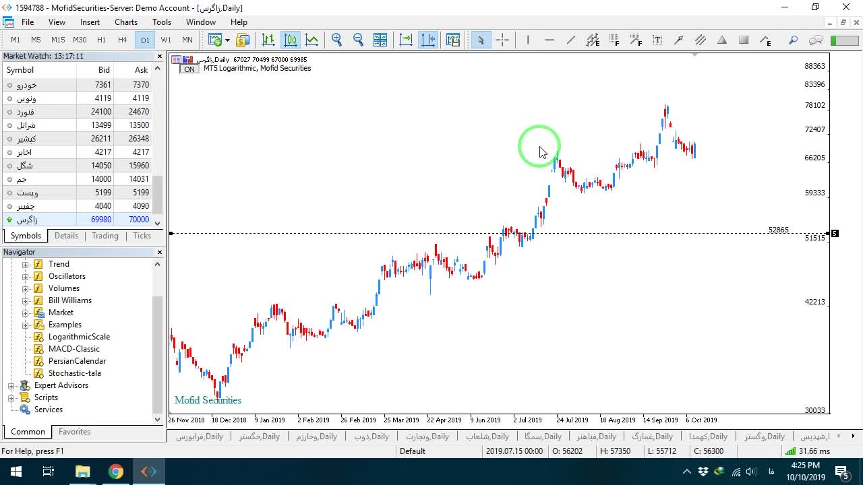Open the Charts menu
The height and width of the screenshot is (485, 863).
[126, 22]
